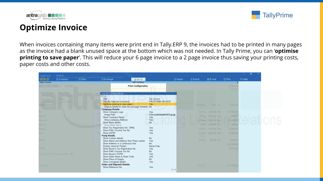Image resolution: width=323 pixels, height=181 pixels.
Task: Toggle Show Bank details option
Action: coord(139,122)
